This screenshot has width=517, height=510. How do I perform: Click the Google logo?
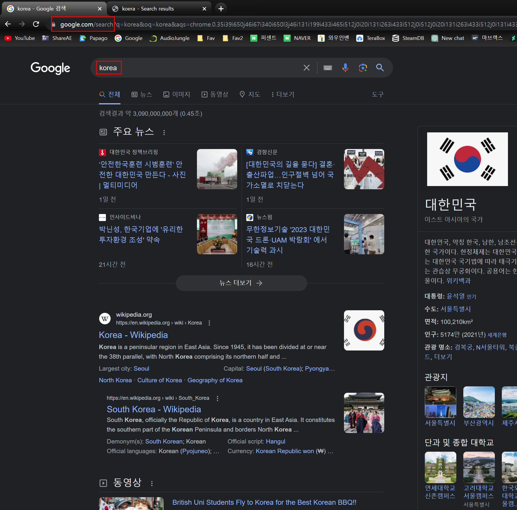[50, 68]
